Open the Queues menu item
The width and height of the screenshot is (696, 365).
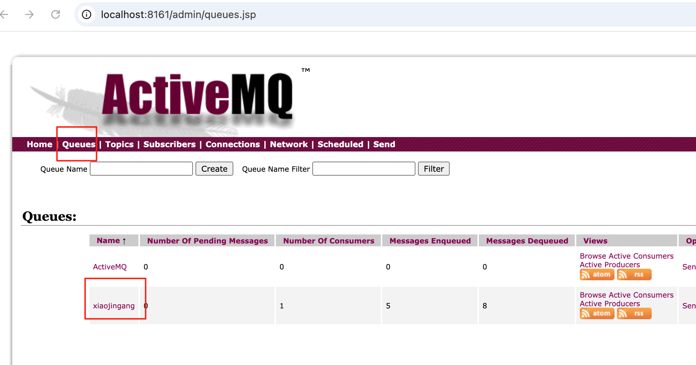click(x=79, y=144)
